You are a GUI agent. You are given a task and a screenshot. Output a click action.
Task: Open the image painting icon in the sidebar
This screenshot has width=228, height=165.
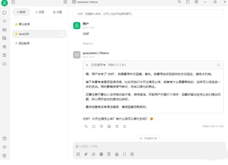coord(4,30)
